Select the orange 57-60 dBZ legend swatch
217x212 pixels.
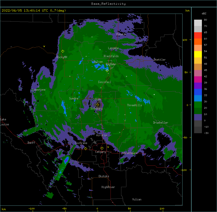[198, 42]
